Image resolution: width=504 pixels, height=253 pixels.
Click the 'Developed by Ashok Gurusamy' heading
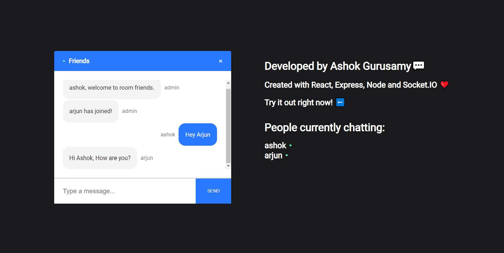tap(338, 66)
